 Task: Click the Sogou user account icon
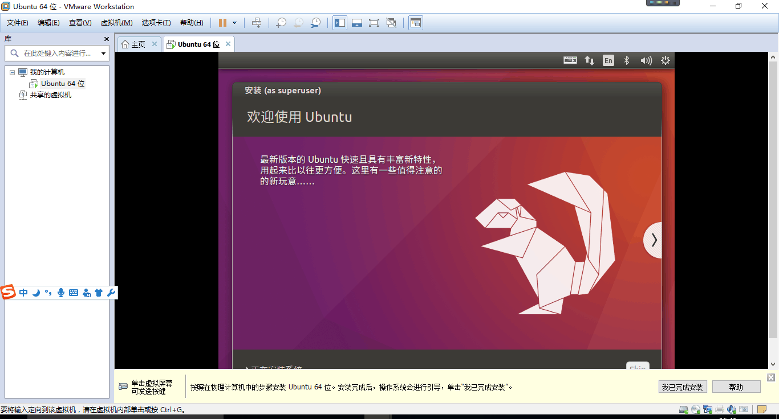[86, 293]
